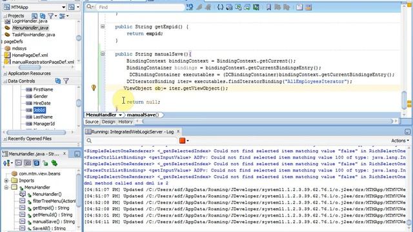The height and width of the screenshot is (232, 413).
Task: Collapse the Projects accordion section
Action: 5,15
